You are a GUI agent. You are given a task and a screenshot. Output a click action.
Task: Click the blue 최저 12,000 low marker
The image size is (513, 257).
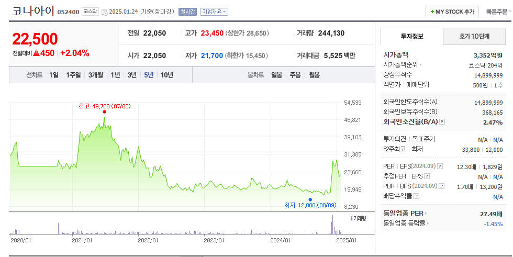(310, 199)
